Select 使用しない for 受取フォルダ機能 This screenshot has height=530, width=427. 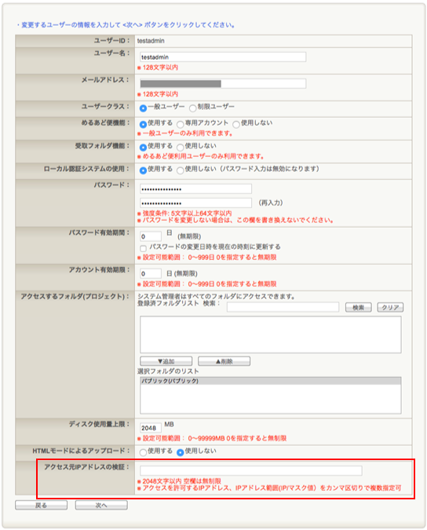coord(181,148)
